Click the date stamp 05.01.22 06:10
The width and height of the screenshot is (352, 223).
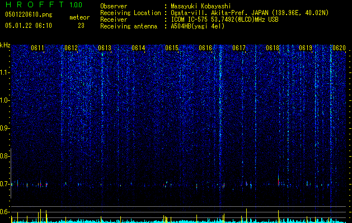coord(29,26)
